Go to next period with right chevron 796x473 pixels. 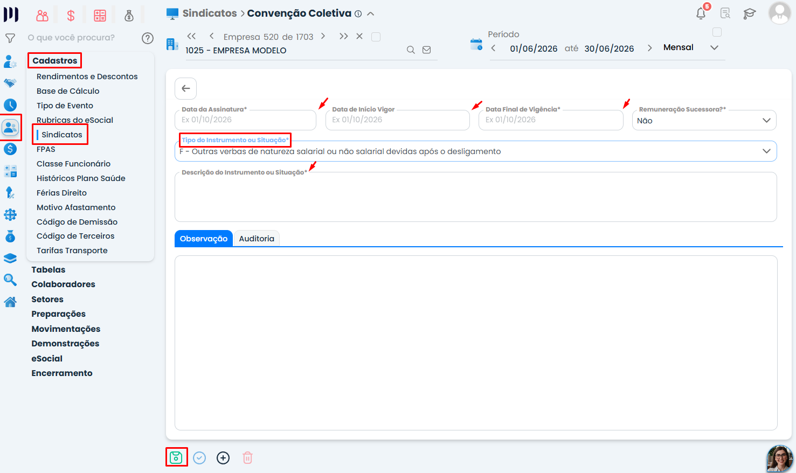[x=650, y=48]
